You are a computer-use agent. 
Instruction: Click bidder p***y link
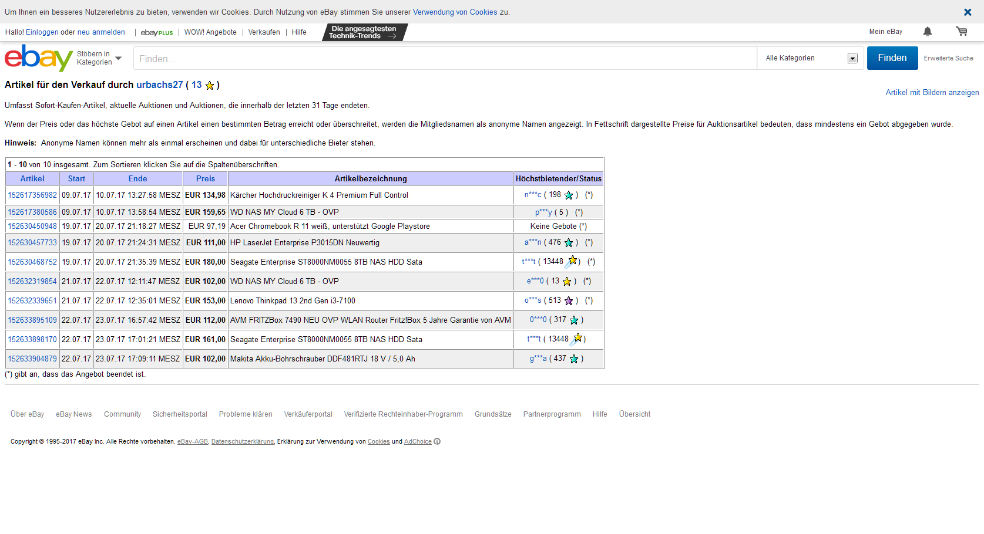coord(543,212)
